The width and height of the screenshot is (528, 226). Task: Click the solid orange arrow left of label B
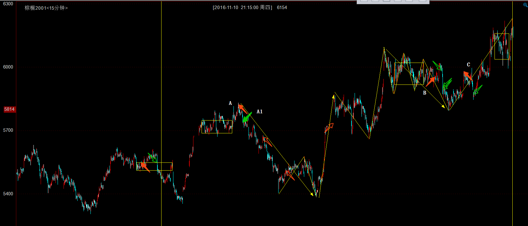pyautogui.click(x=431, y=81)
